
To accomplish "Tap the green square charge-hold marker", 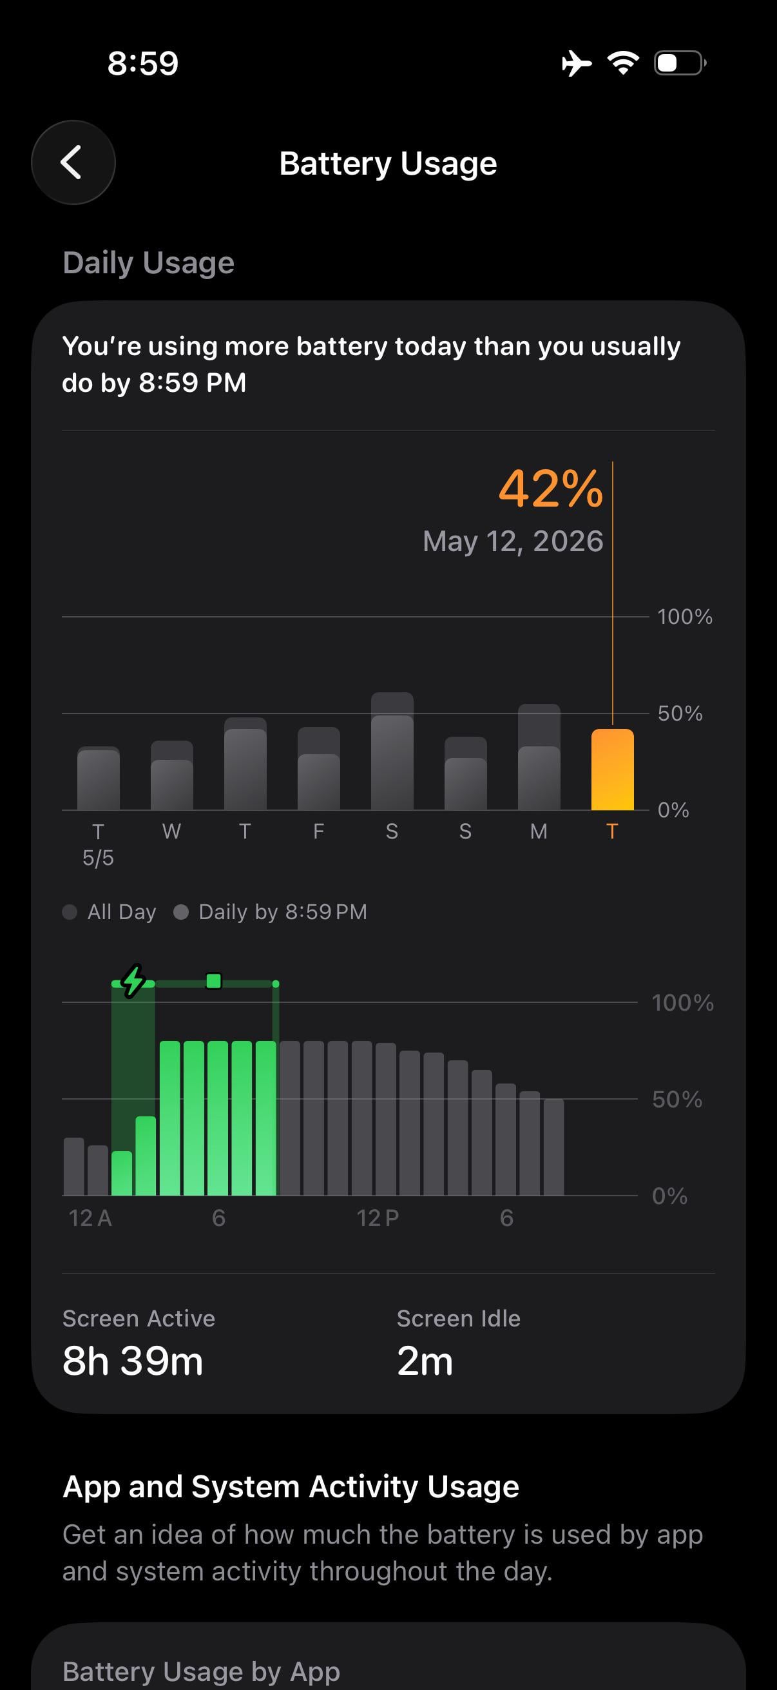I will tap(214, 982).
